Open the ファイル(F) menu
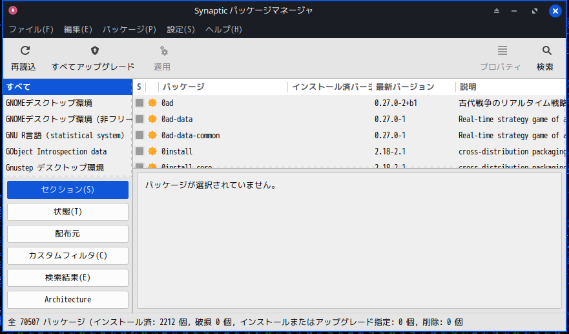 [31, 30]
